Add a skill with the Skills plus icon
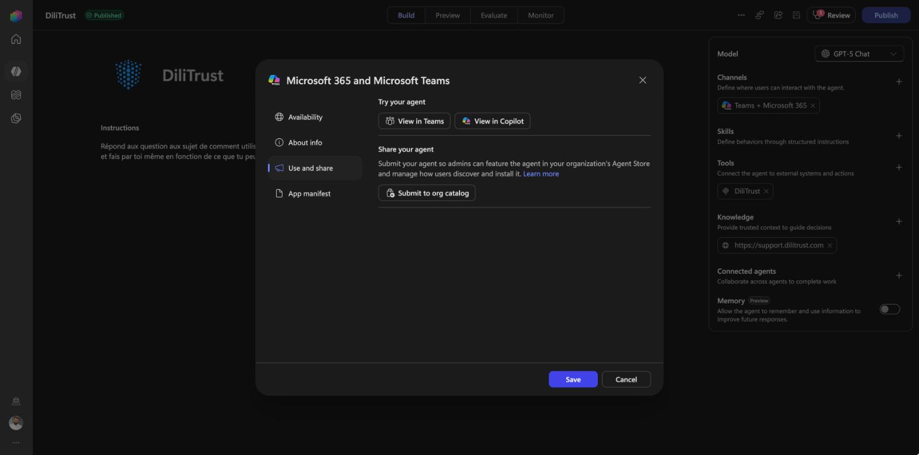The width and height of the screenshot is (919, 455). tap(899, 136)
